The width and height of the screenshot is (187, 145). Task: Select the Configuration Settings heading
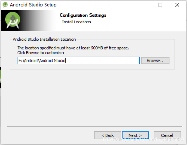point(83,15)
